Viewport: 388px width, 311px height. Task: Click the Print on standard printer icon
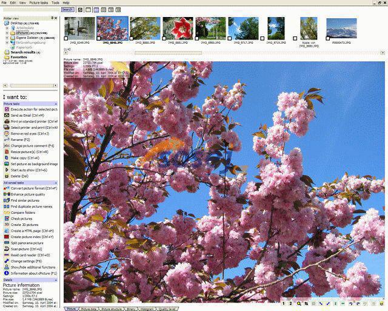tap(7, 121)
